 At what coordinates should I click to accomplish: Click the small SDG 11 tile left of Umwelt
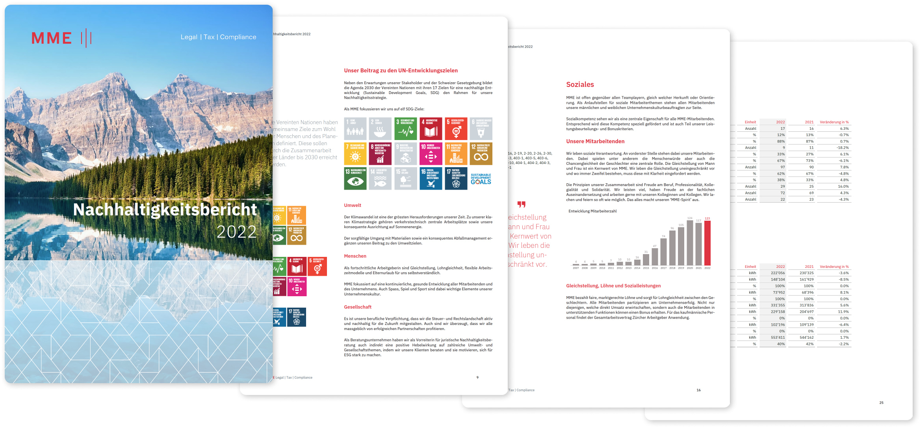coord(297,215)
